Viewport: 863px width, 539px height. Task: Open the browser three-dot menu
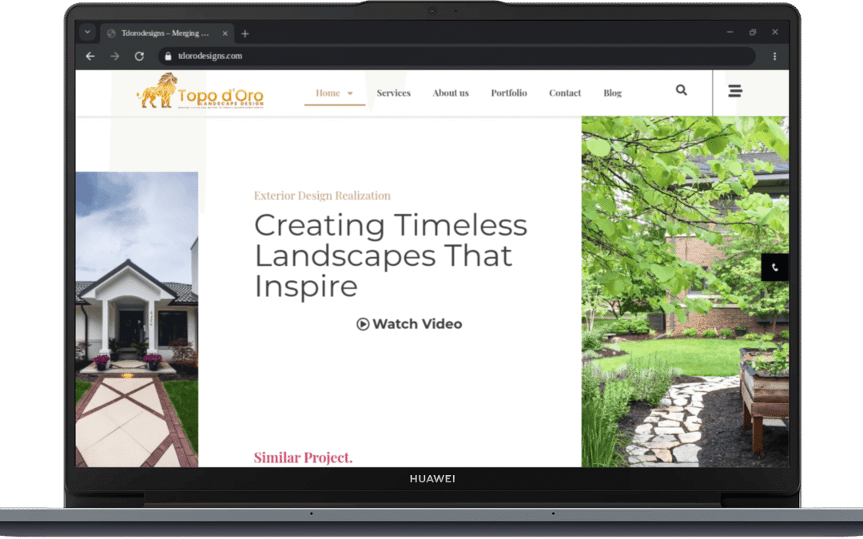pyautogui.click(x=774, y=56)
